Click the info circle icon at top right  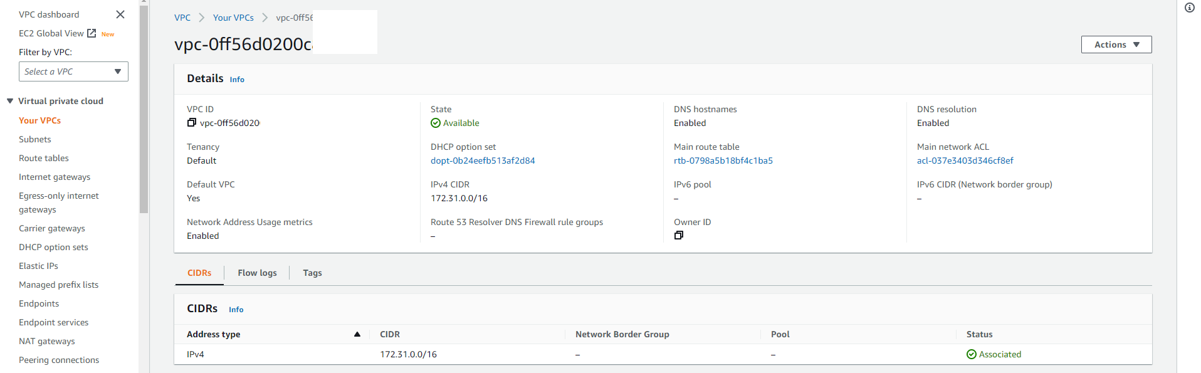(x=1189, y=8)
